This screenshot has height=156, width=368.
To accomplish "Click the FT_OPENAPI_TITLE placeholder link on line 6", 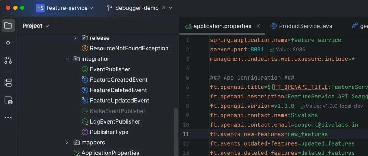I will (301, 87).
